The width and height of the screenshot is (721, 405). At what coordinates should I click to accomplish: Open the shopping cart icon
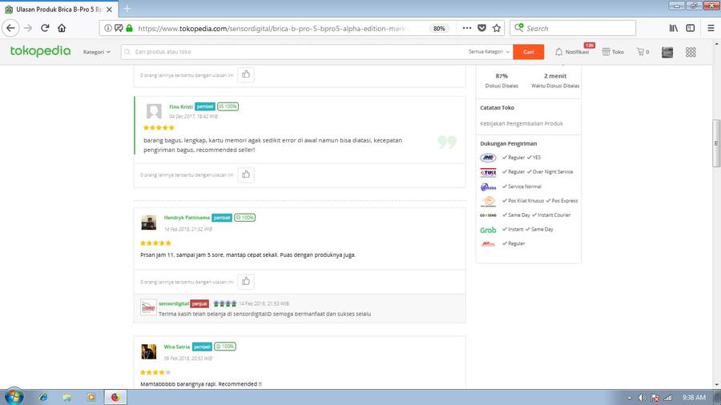(x=640, y=52)
